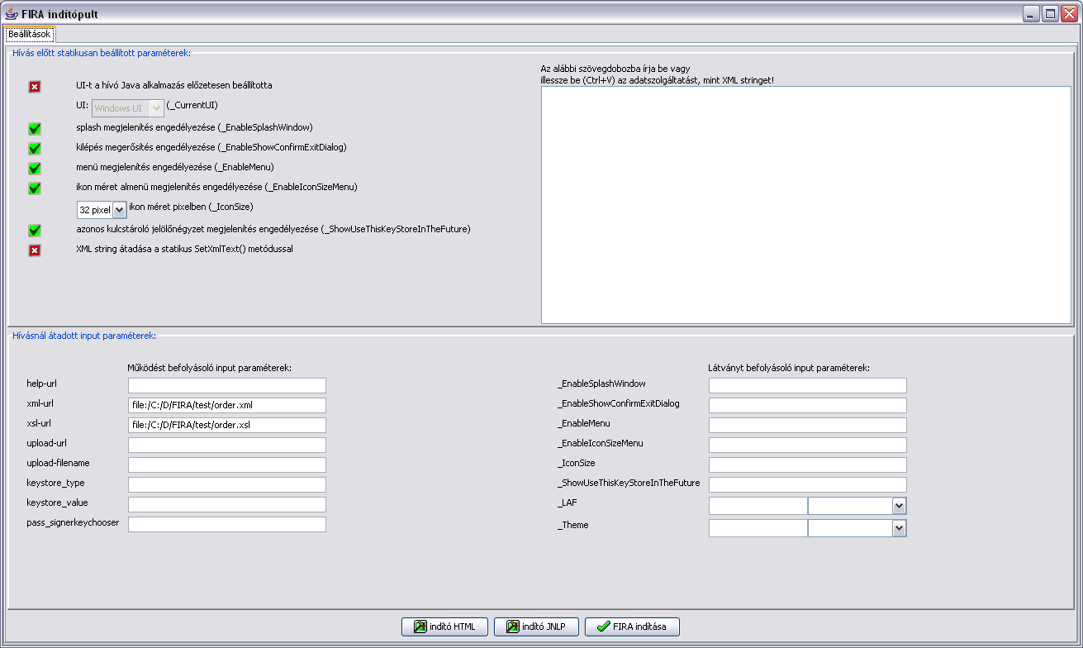The width and height of the screenshot is (1083, 648).
Task: Click the 'Hívásnál átadott input paraméterek' heading
Action: click(x=84, y=336)
